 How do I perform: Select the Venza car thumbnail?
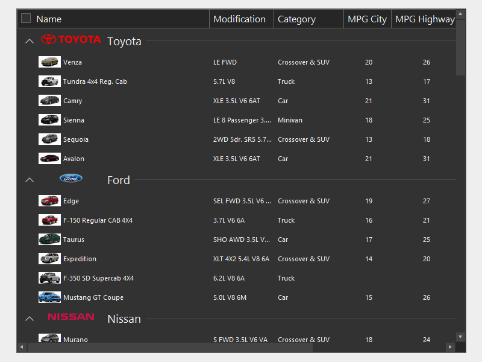click(49, 62)
